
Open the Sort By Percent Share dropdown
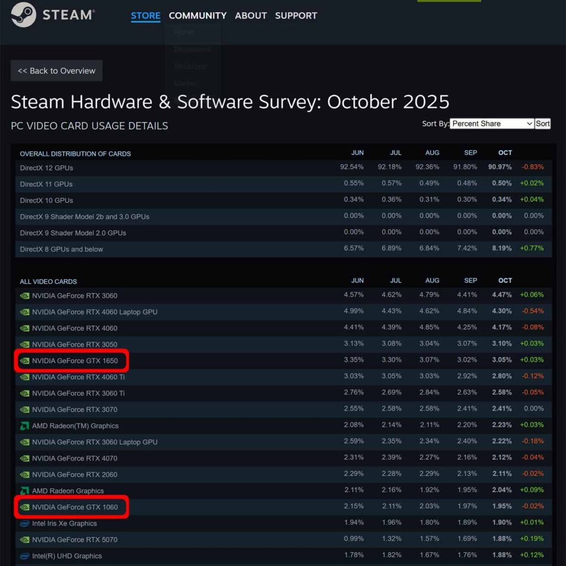tap(491, 124)
